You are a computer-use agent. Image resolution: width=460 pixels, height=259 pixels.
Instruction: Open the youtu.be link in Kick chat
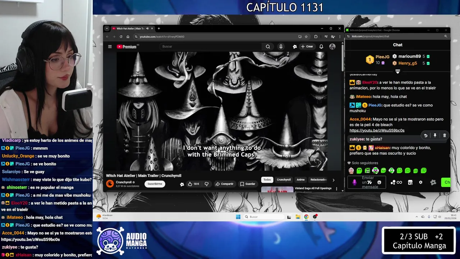(x=377, y=131)
